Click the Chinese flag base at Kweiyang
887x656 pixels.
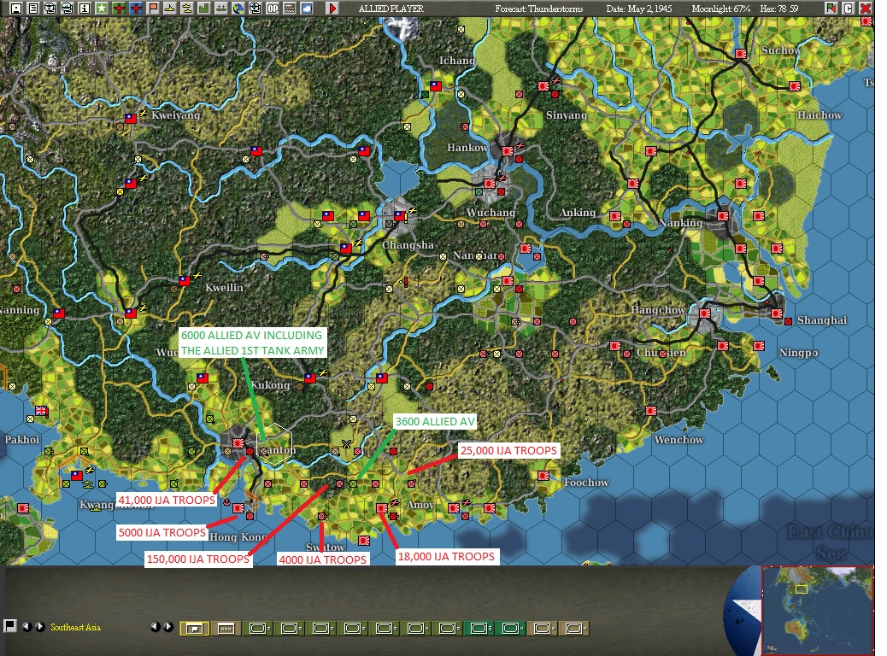coord(131,118)
